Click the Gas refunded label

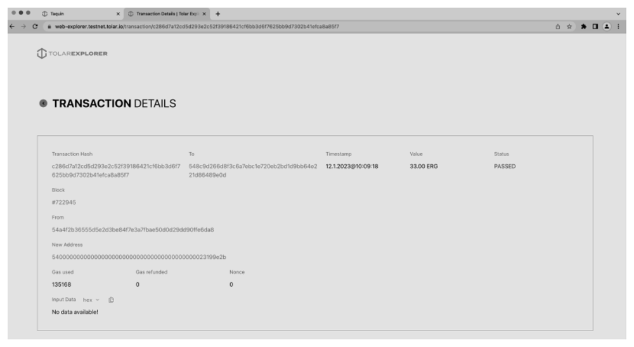tap(152, 272)
